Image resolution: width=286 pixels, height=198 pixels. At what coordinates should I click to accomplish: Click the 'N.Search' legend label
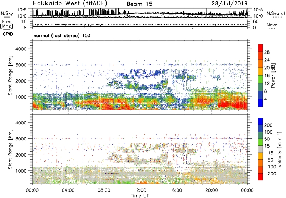point(276,13)
